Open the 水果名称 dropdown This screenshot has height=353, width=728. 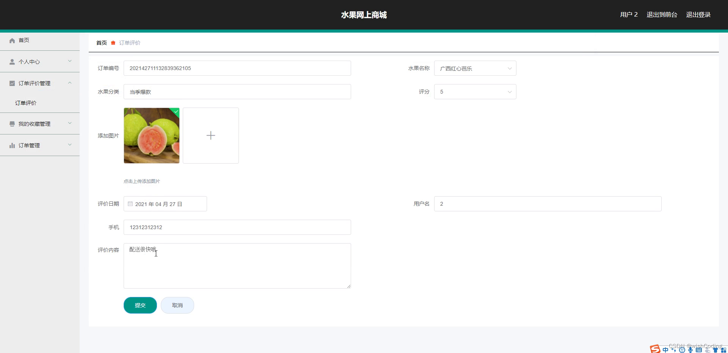click(x=475, y=68)
